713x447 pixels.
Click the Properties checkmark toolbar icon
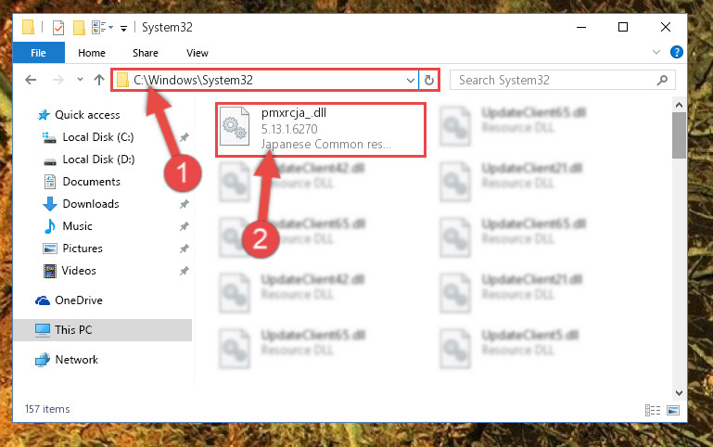click(x=58, y=28)
